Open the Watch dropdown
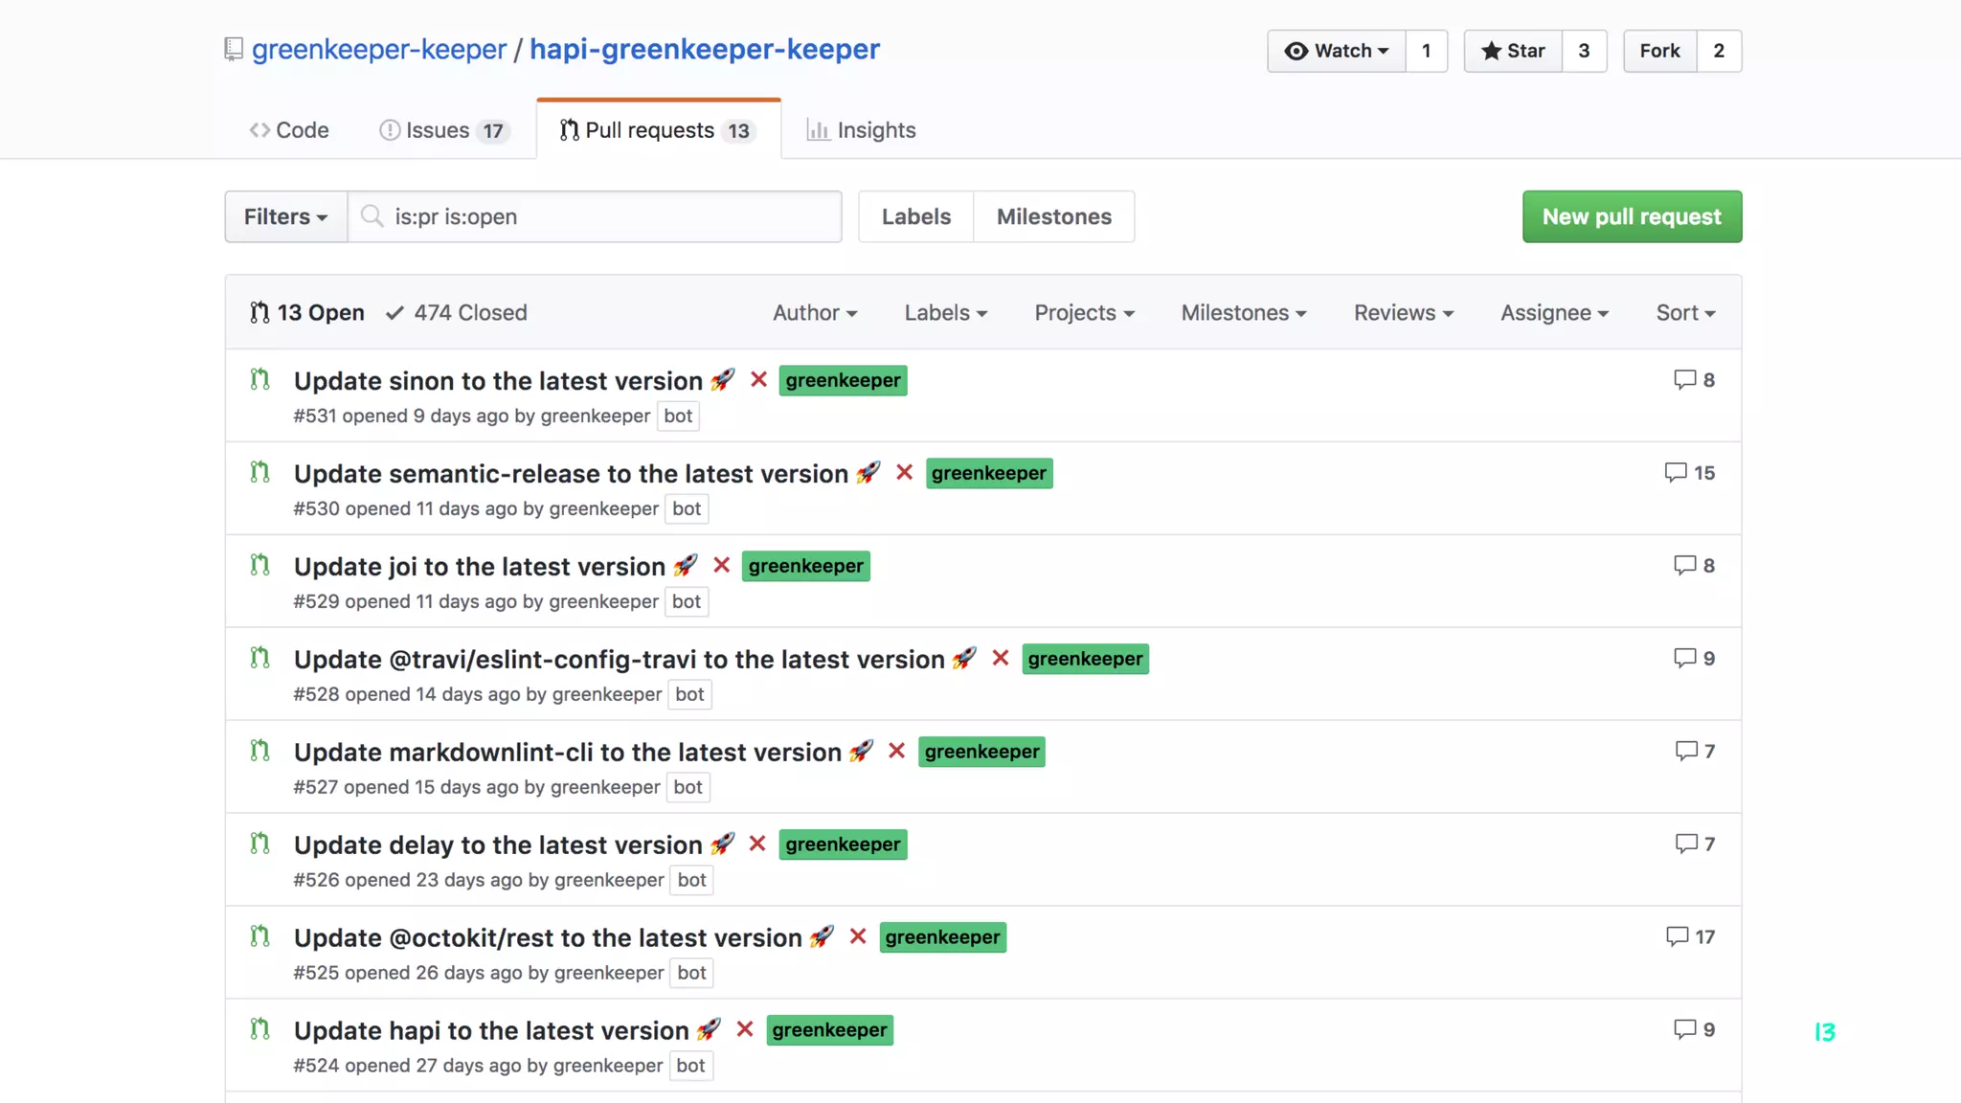 (1337, 51)
